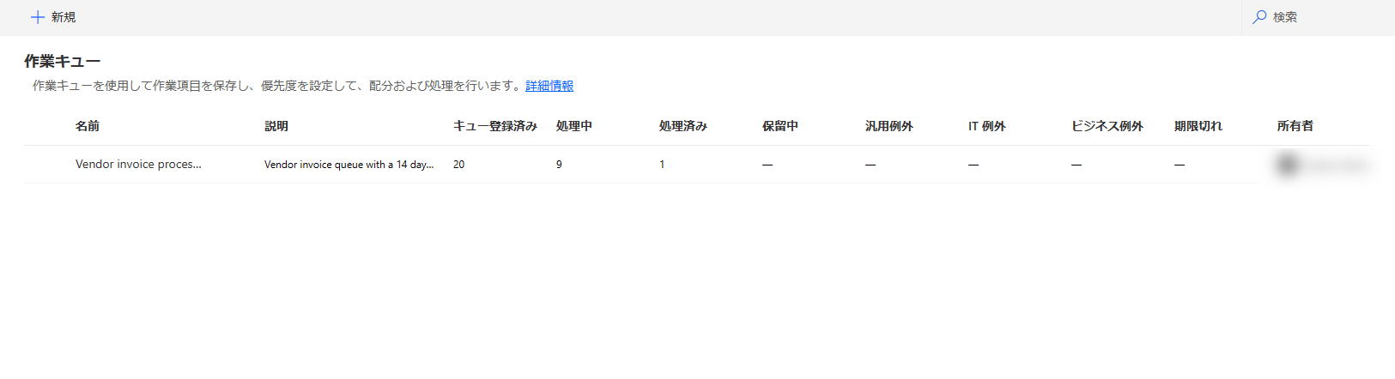Screen dimensions: 1395x379
Task: Sort by the 名前 column header
Action: (88, 126)
